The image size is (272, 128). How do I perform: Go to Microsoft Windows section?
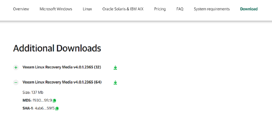(x=56, y=9)
